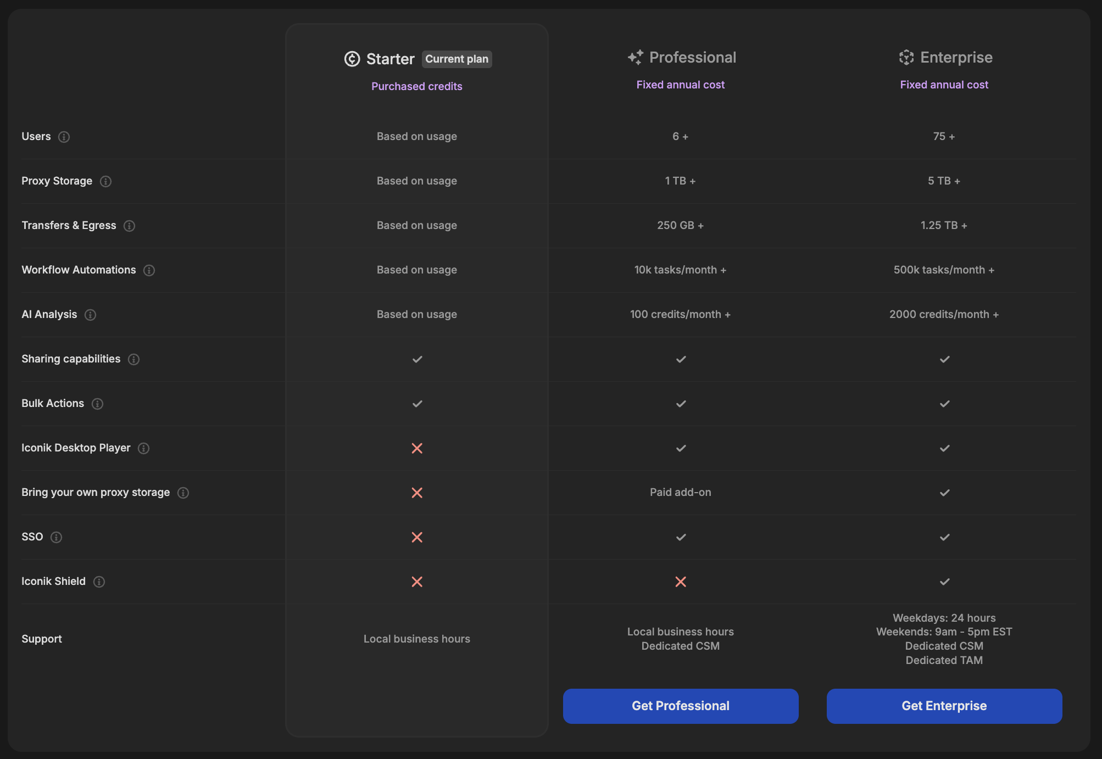This screenshot has height=759, width=1102.
Task: Click the Purchased credits link under Starter
Action: pos(416,86)
